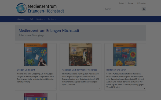Open Napoleon und der Wiener Kongress link
The height and width of the screenshot is (100, 161).
[79, 70]
